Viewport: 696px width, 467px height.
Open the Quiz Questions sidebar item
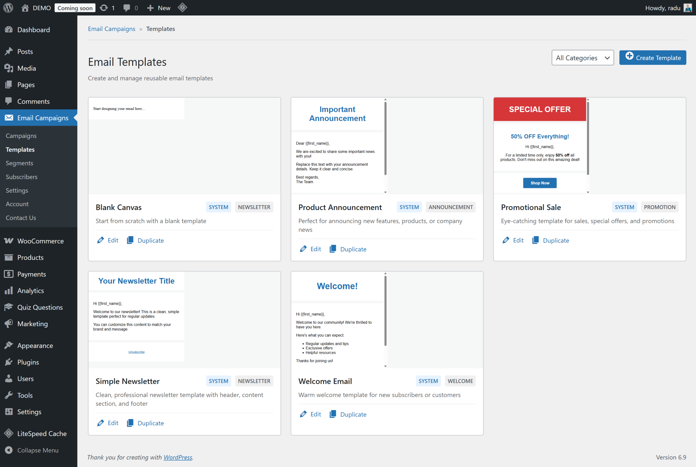coord(40,307)
